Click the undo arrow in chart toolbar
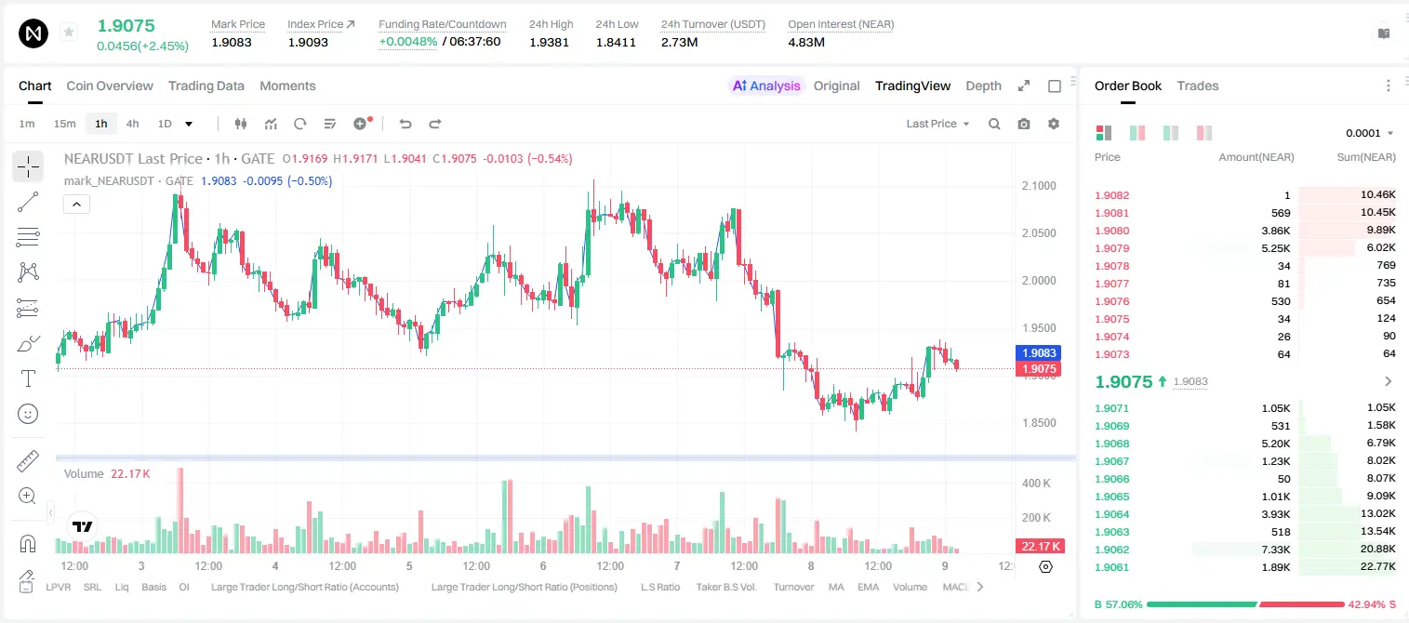The height and width of the screenshot is (623, 1409). (x=405, y=124)
